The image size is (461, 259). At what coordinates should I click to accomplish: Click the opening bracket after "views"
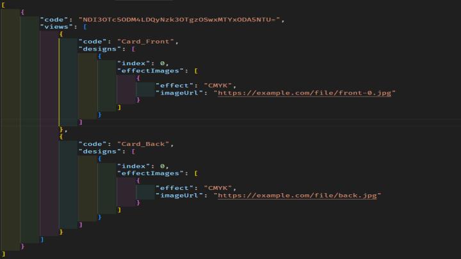tap(85, 27)
